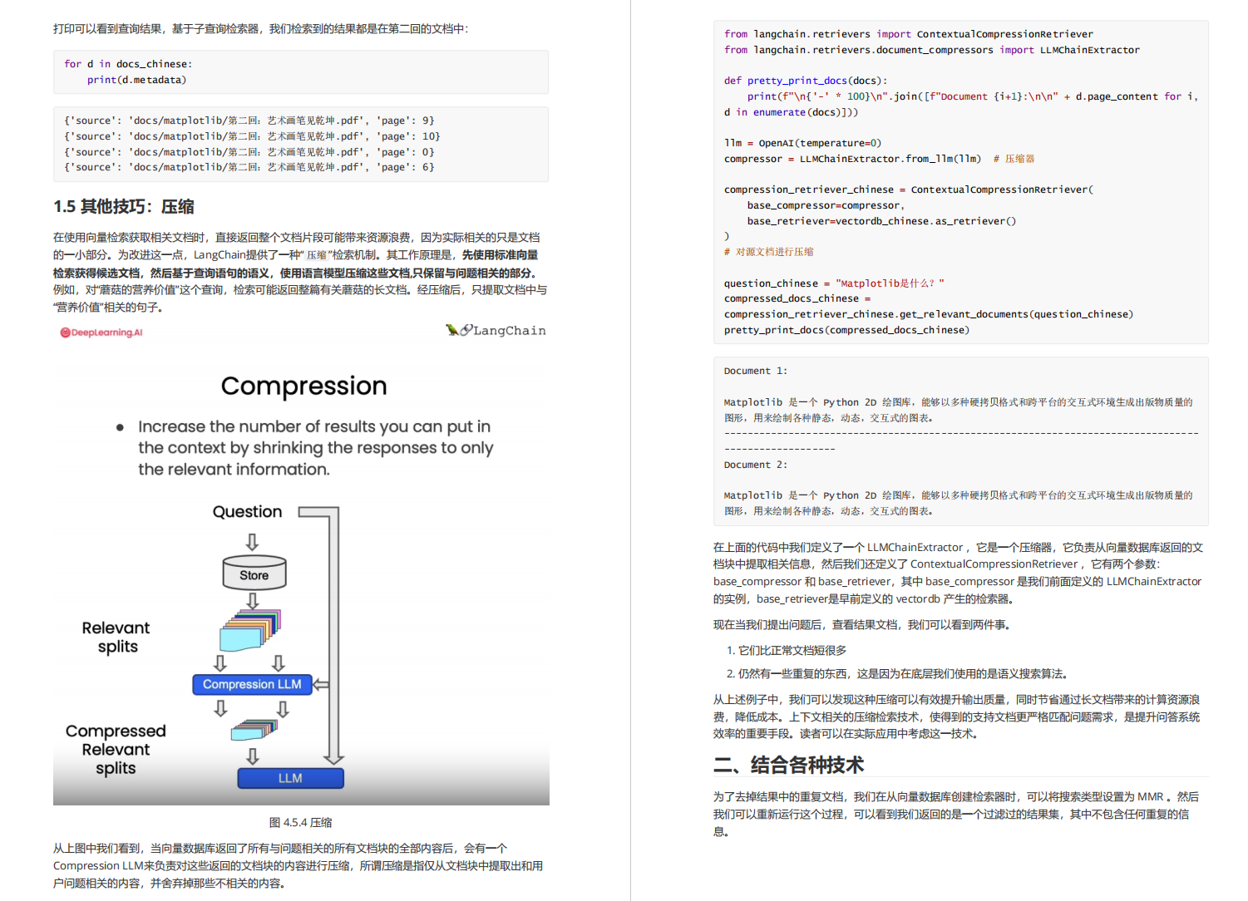
Task: Select the heading '二、结合各种技术'
Action: (788, 765)
